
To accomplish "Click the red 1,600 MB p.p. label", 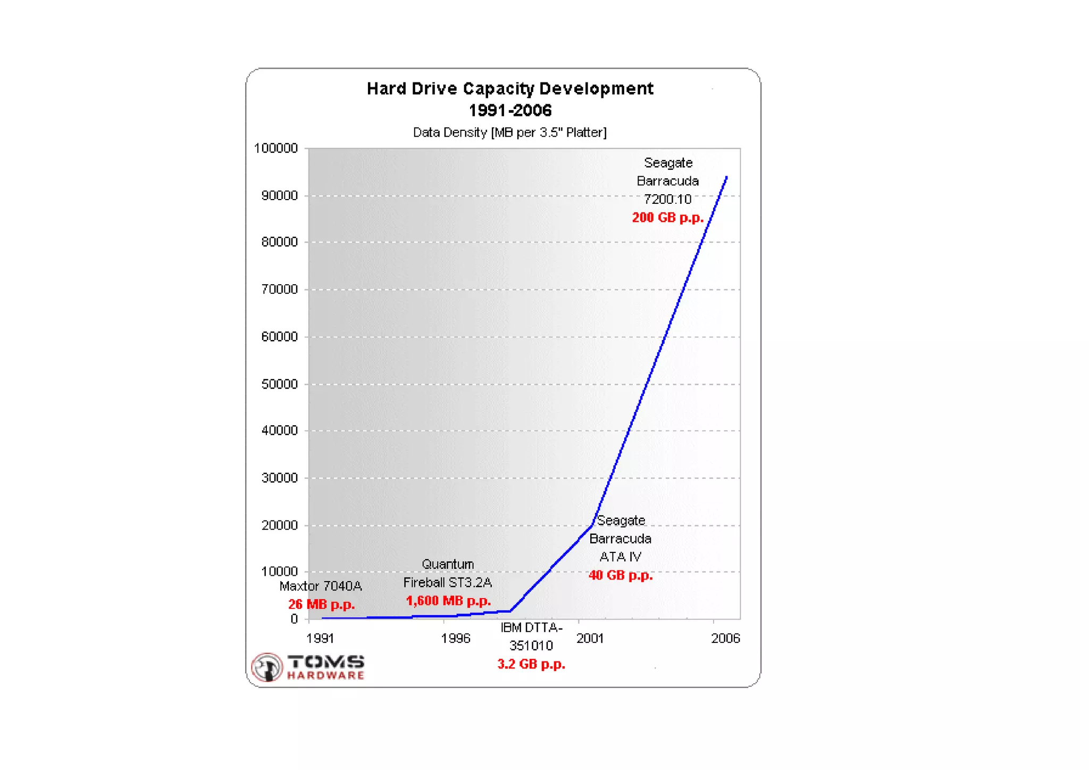I will coord(448,601).
